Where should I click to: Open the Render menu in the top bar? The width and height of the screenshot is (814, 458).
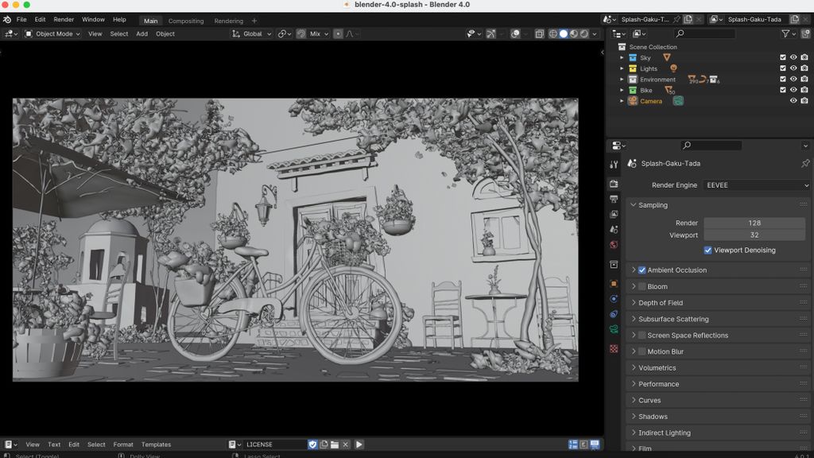click(x=64, y=19)
